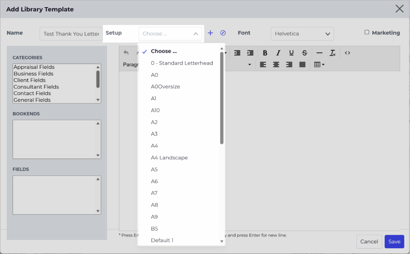Insert a horizontal line
The image size is (410, 254).
click(x=319, y=53)
